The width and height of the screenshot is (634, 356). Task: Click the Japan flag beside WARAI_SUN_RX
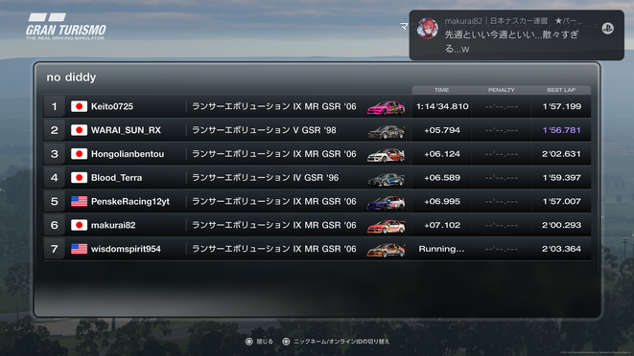coord(79,130)
